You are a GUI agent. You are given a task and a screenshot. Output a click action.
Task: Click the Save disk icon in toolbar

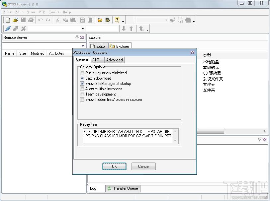click(x=23, y=20)
